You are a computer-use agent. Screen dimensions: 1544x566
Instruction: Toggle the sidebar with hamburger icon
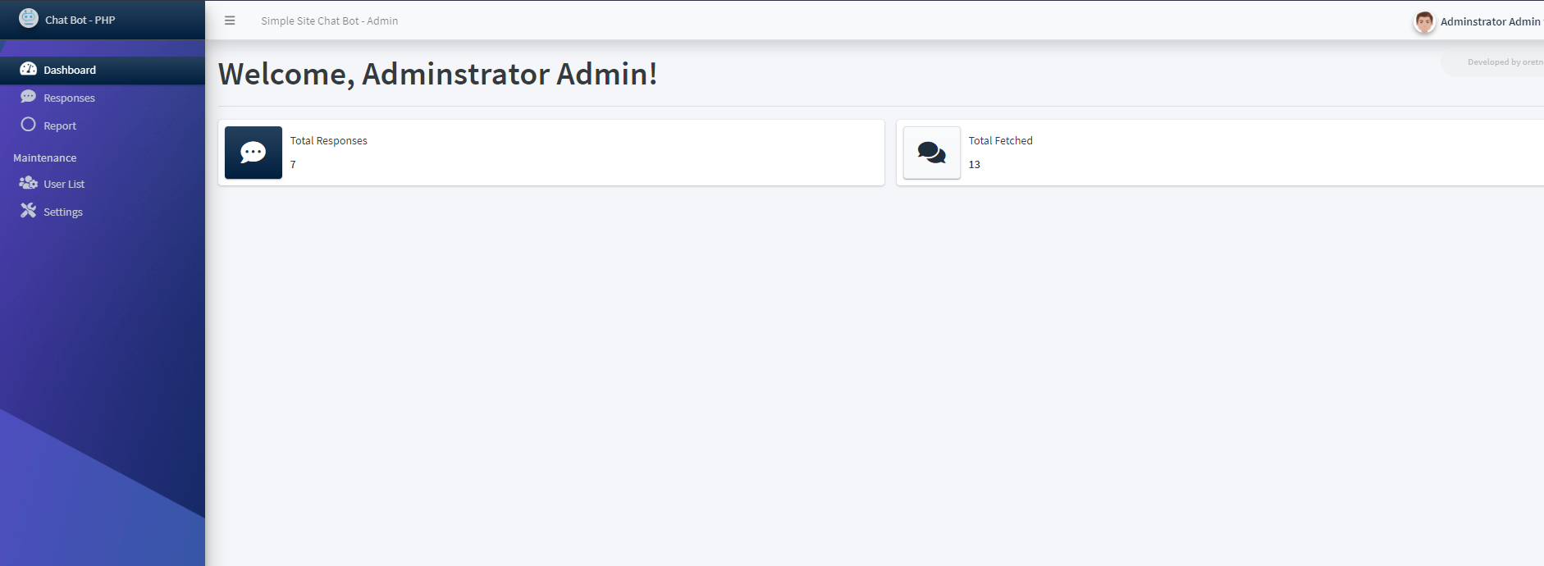[230, 21]
